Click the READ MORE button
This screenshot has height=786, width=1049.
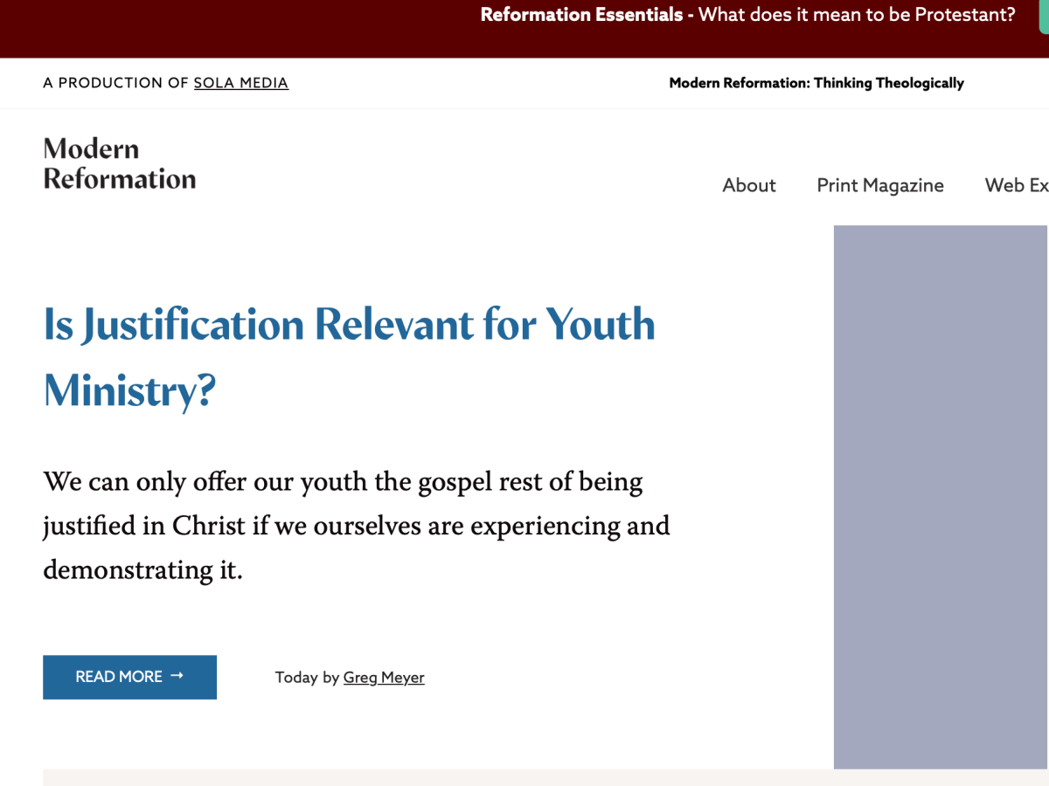tap(129, 677)
